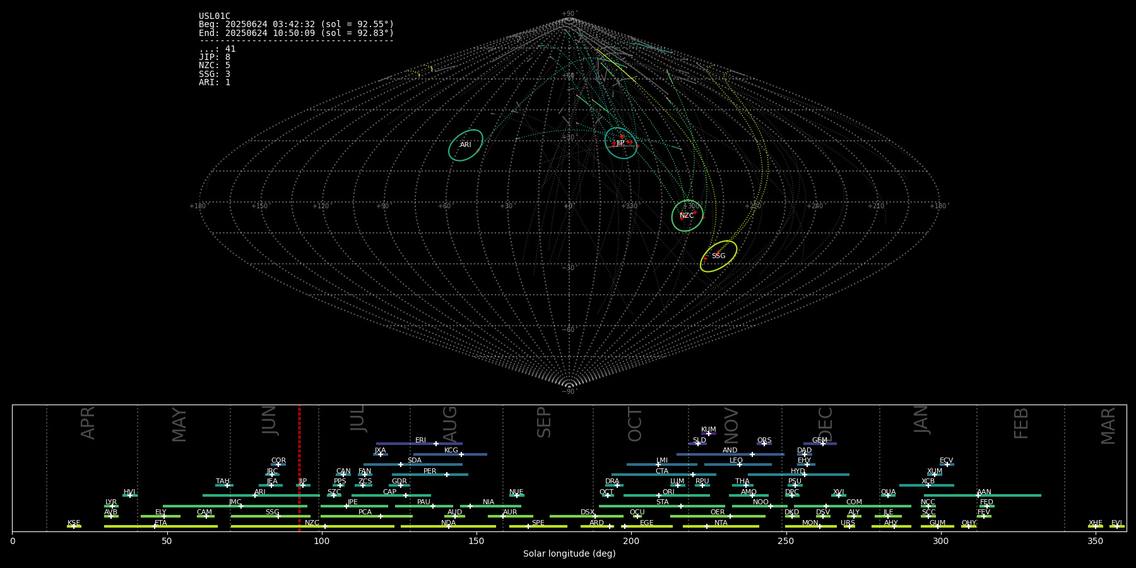Click the SPE shower label in timeline
1136x568 pixels.
tap(538, 523)
